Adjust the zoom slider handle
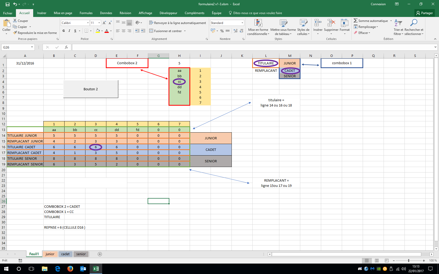The width and height of the screenshot is (439, 274). point(409,260)
